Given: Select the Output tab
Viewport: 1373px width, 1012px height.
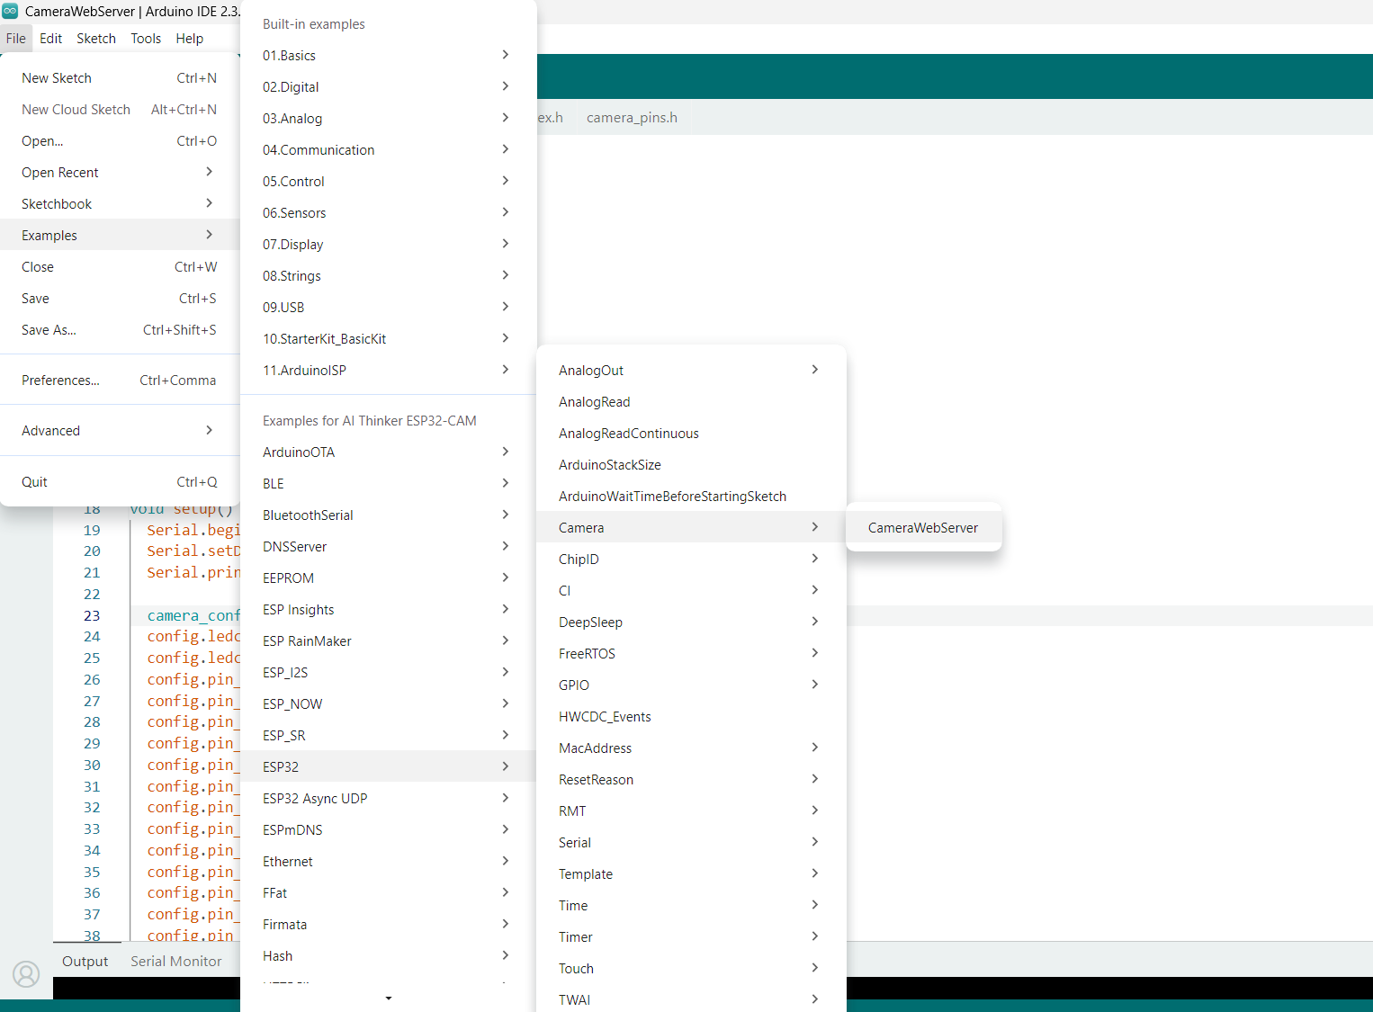Looking at the screenshot, I should tap(85, 961).
